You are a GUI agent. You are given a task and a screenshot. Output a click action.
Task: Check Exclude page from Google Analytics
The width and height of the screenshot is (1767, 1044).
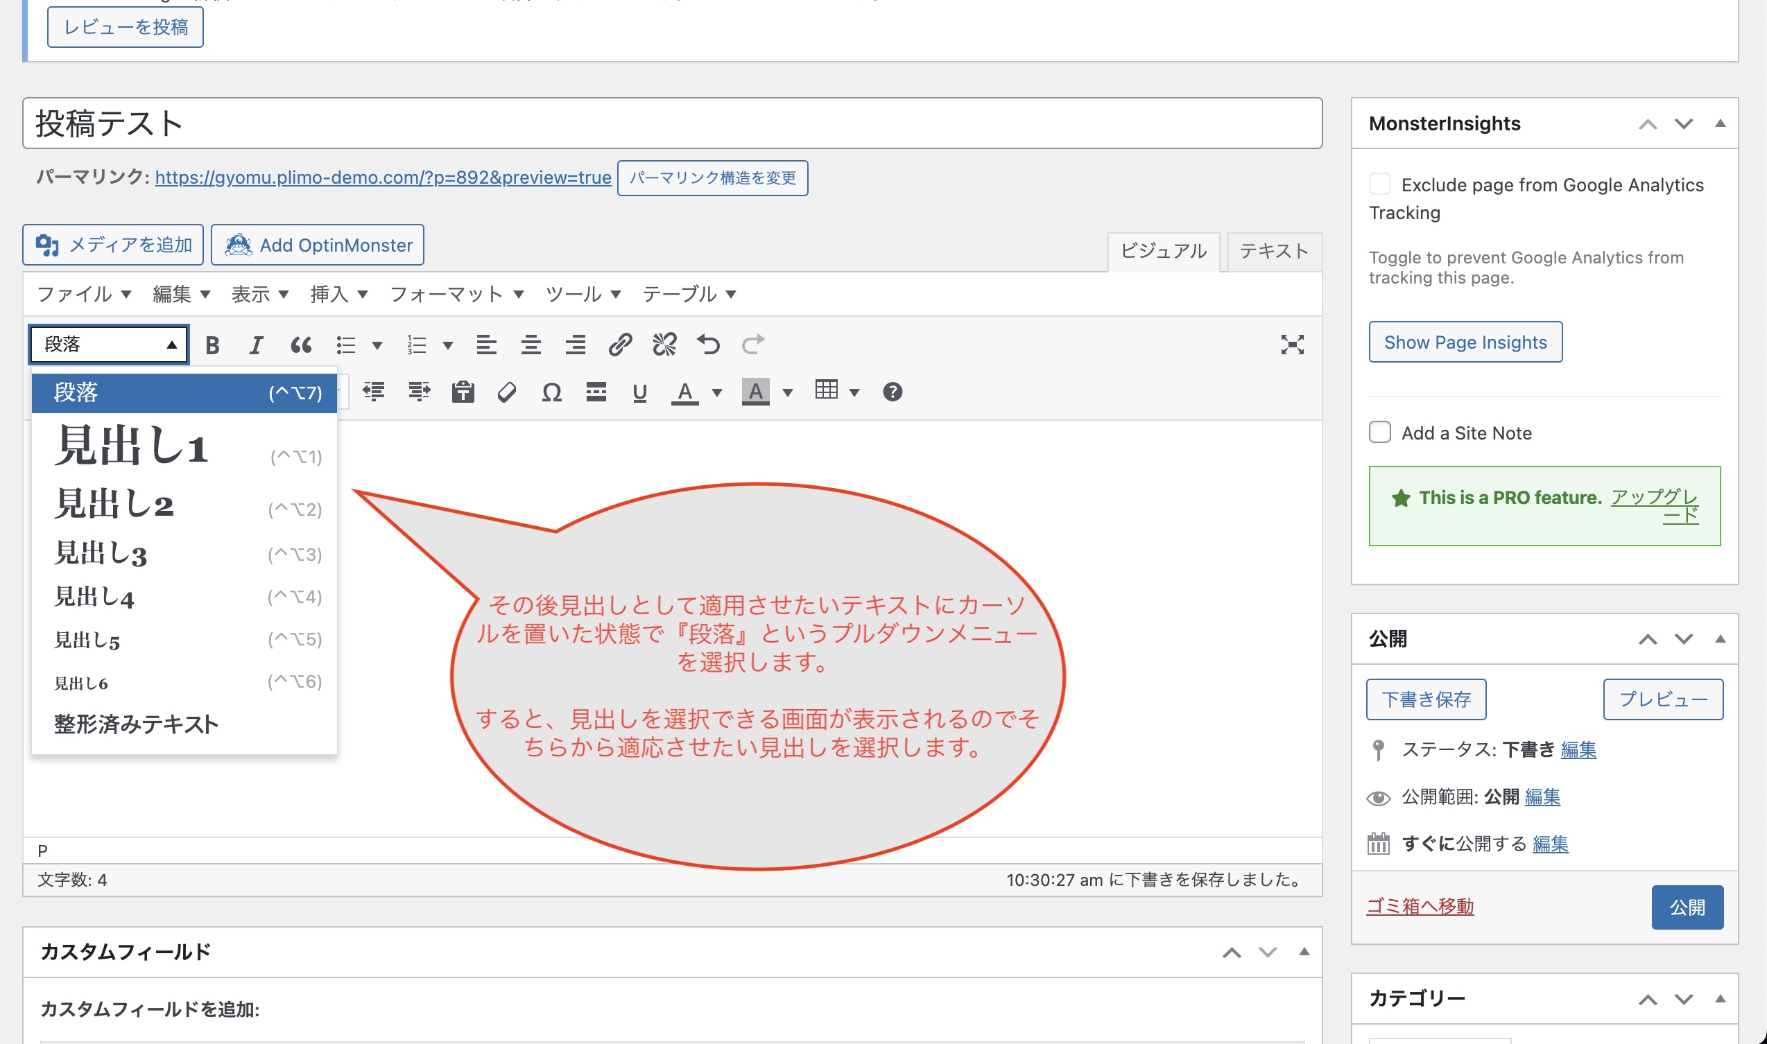[x=1379, y=184]
